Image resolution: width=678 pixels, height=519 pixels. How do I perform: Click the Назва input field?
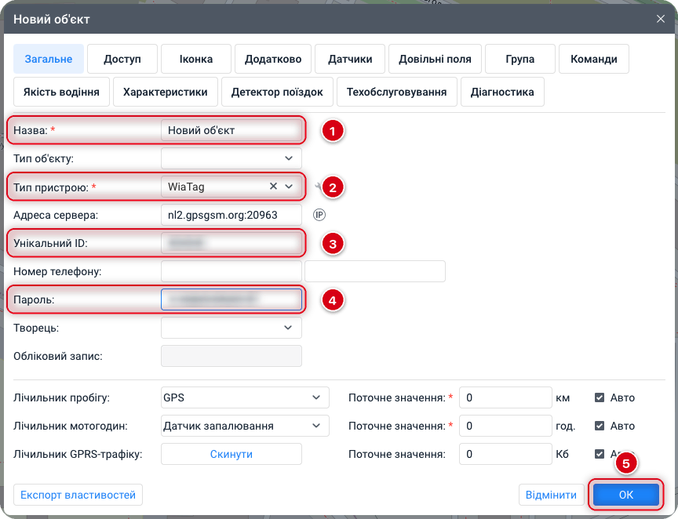231,130
